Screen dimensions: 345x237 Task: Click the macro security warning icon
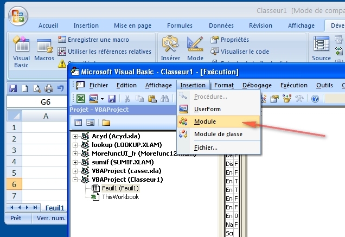62,63
